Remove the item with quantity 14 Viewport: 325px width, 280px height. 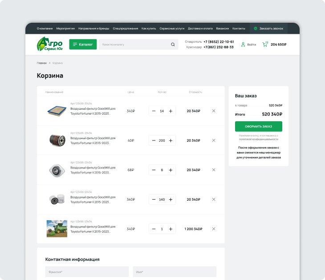click(214, 111)
